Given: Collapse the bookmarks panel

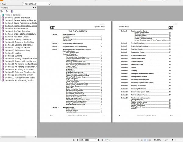Looking at the screenshot, I should (36, 8).
